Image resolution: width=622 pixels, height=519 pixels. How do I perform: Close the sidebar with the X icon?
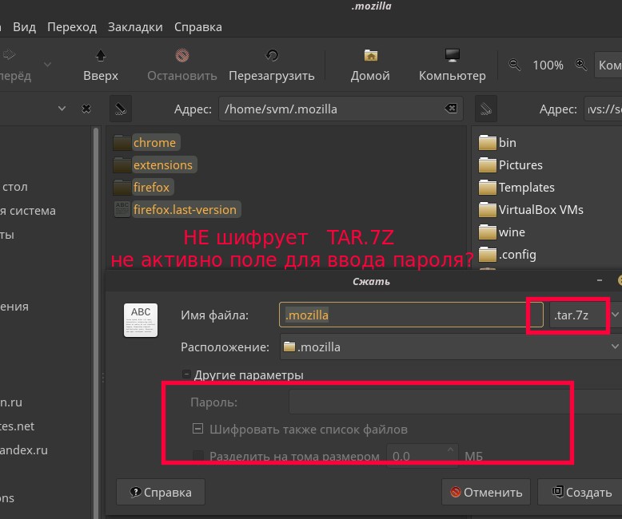pos(86,109)
